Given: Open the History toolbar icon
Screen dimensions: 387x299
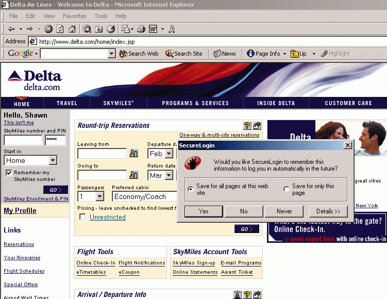Looking at the screenshot, I should click(111, 29).
